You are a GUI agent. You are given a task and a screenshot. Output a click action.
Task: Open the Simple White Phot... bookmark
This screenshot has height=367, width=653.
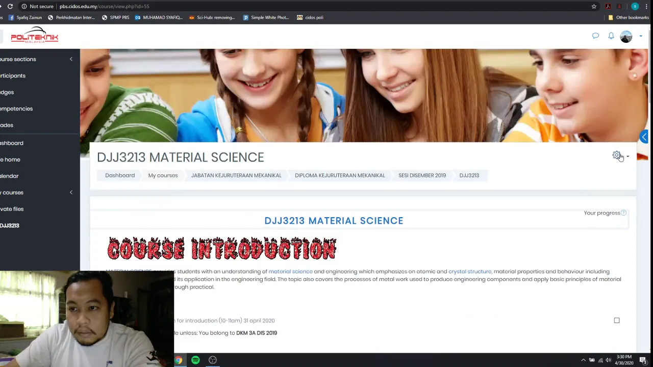(266, 17)
